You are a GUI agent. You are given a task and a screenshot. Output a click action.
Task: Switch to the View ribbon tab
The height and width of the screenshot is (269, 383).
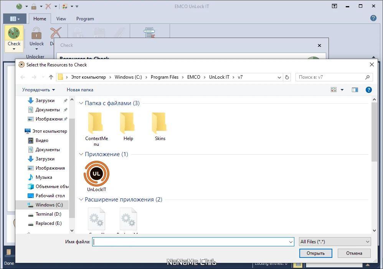click(61, 19)
